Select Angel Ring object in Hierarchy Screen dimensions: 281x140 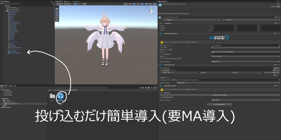point(13,13)
